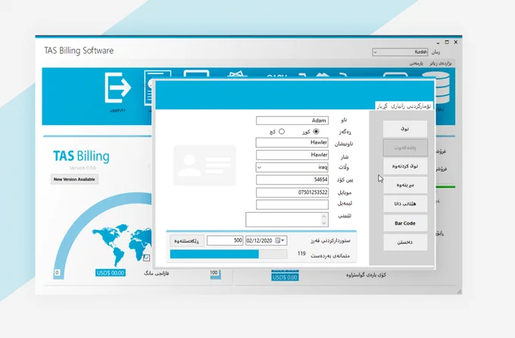
Task: Click the Exit (دەرچوون) arrow icon
Action: [x=117, y=87]
